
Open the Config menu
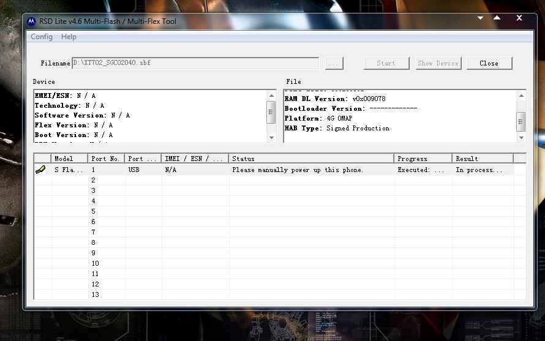pos(42,37)
